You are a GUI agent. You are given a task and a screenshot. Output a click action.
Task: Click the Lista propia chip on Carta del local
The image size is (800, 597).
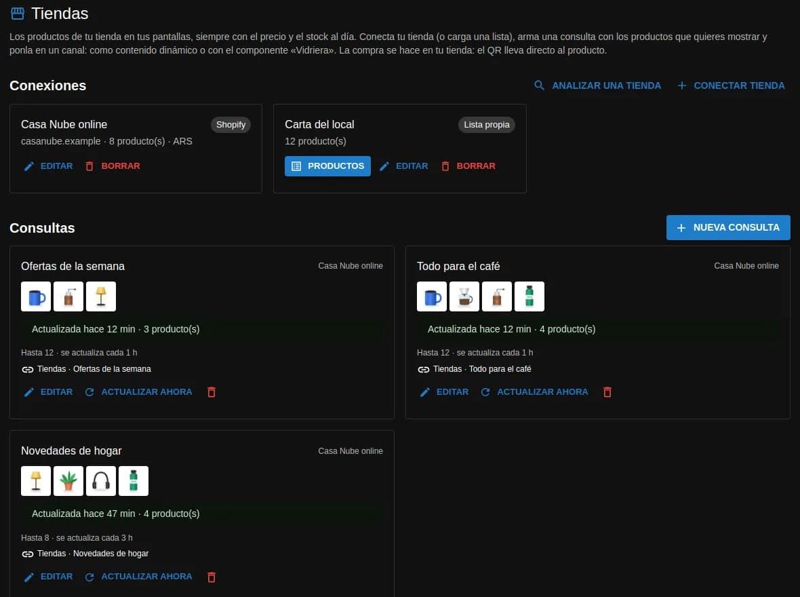tap(487, 125)
